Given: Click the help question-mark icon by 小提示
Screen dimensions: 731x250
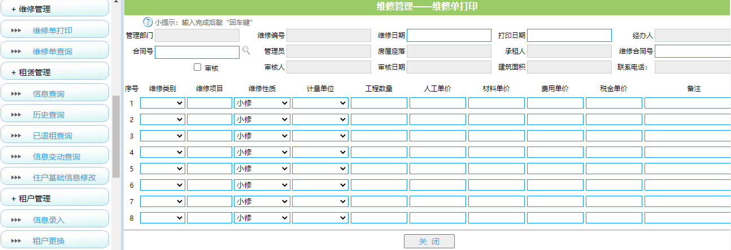Looking at the screenshot, I should (148, 23).
